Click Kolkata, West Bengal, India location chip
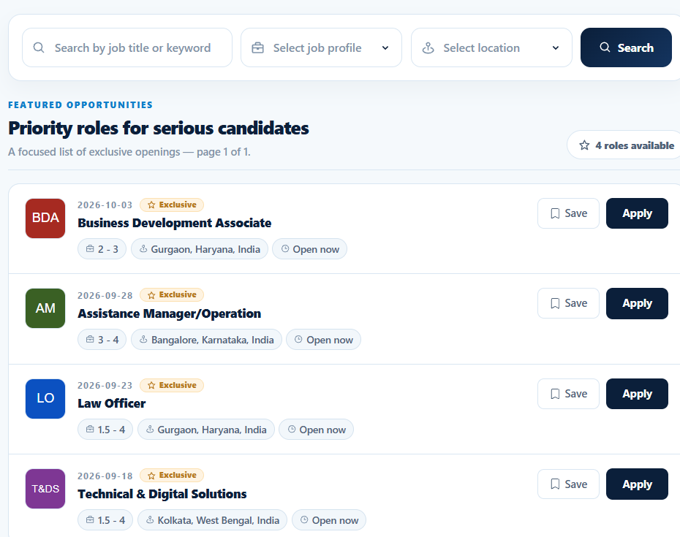 click(x=213, y=520)
